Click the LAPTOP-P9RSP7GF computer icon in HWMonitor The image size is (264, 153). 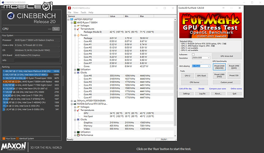tap(71, 19)
